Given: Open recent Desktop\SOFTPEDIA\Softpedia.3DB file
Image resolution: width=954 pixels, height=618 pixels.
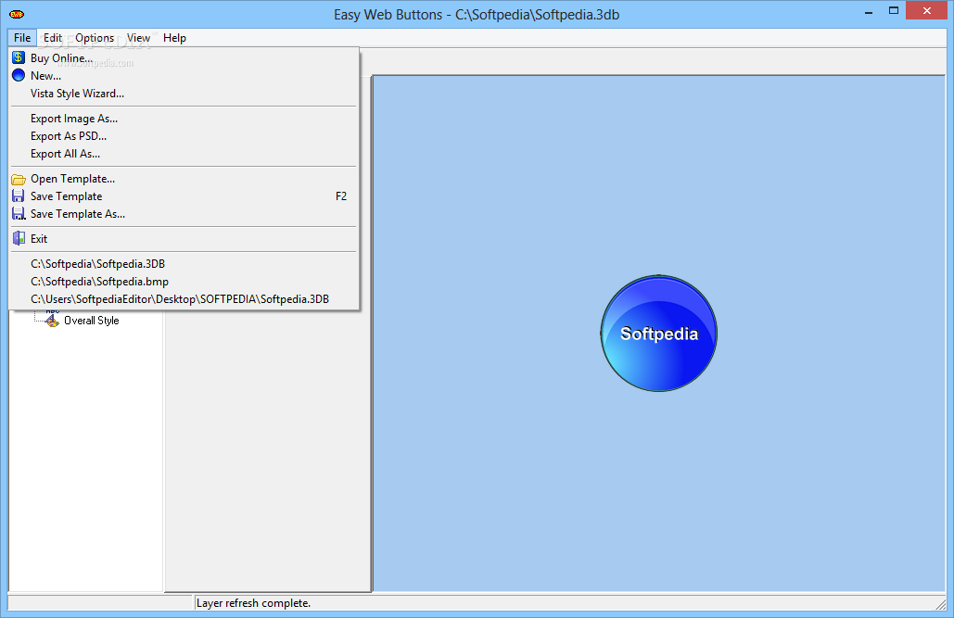Looking at the screenshot, I should [x=184, y=299].
